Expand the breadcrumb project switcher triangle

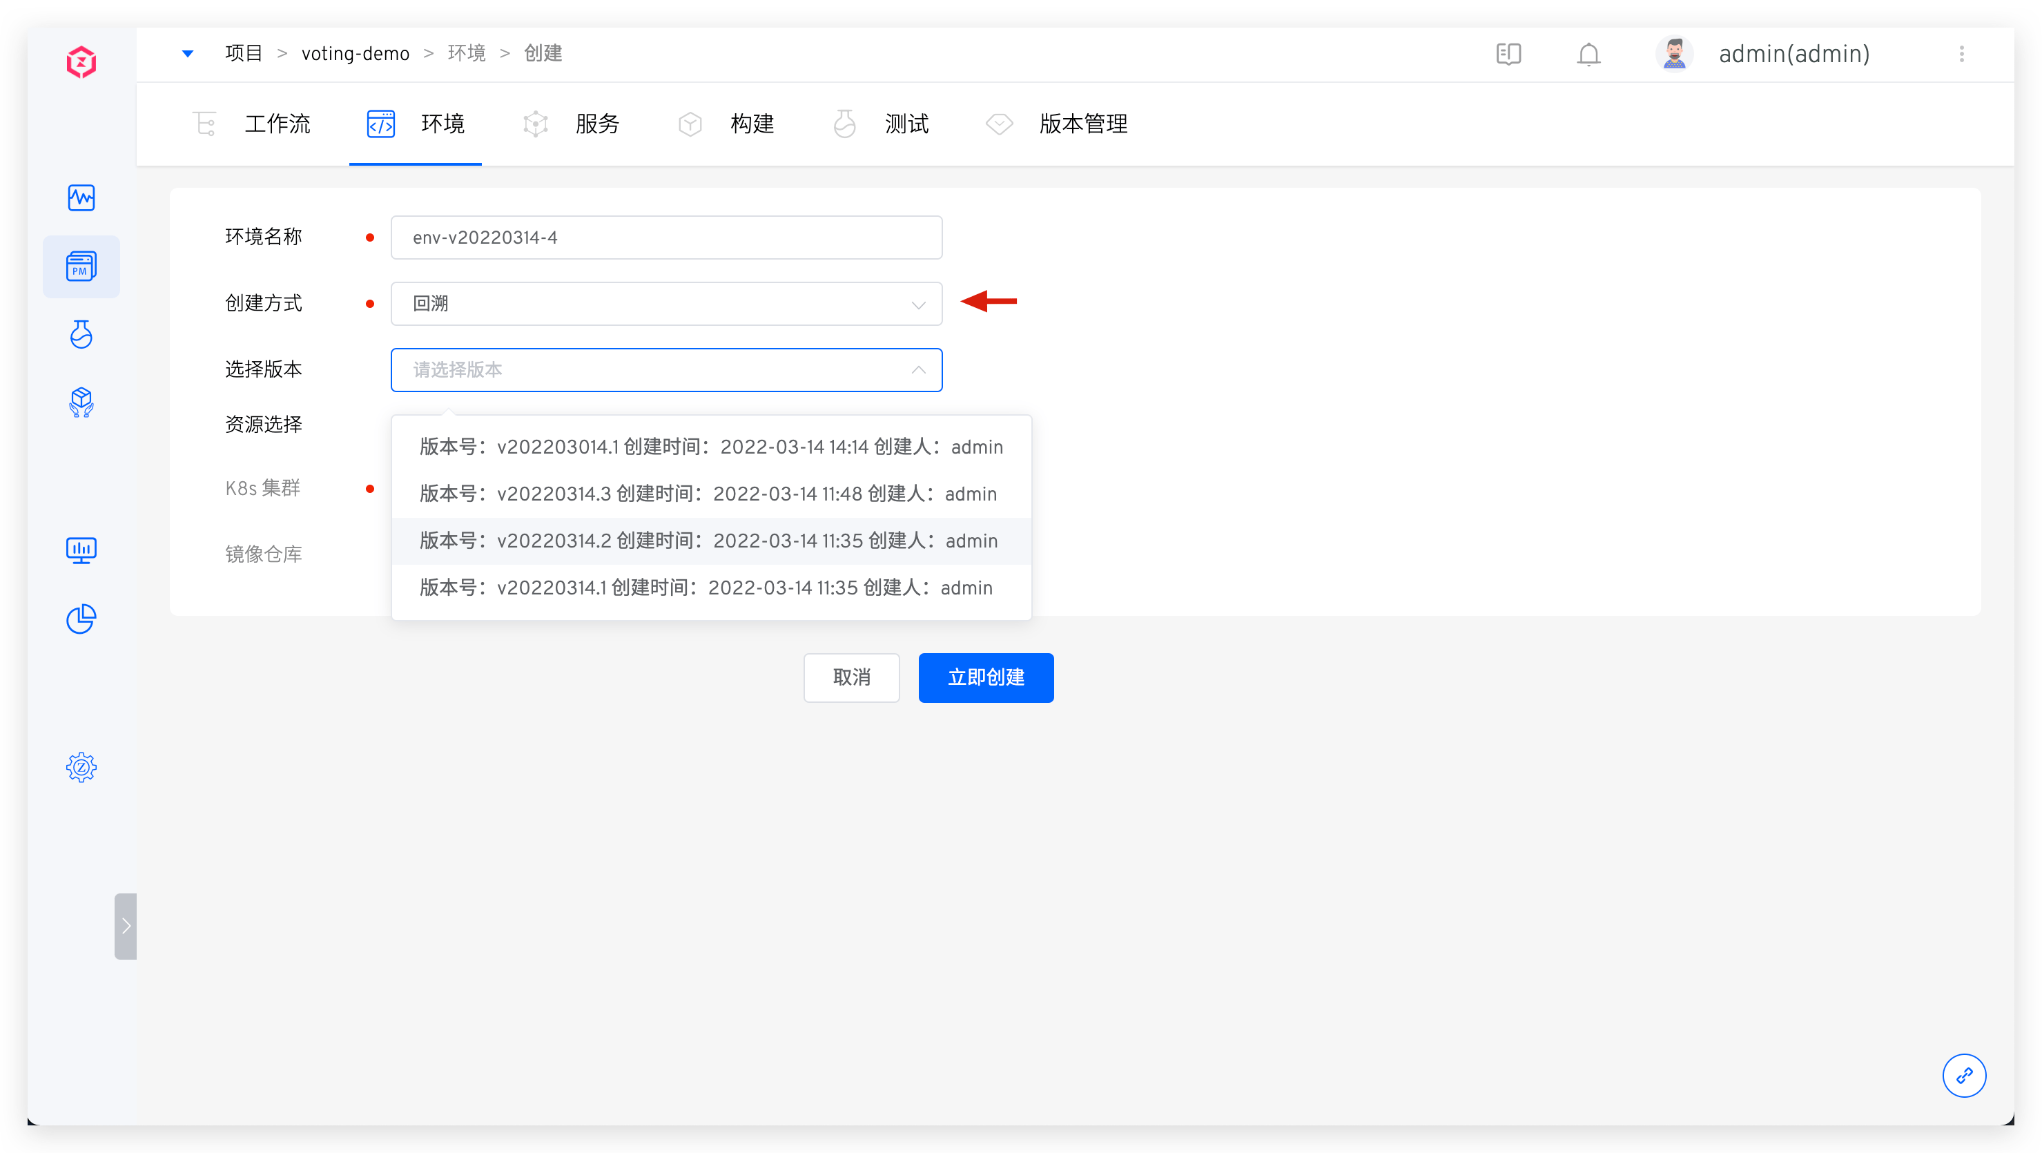[x=188, y=54]
